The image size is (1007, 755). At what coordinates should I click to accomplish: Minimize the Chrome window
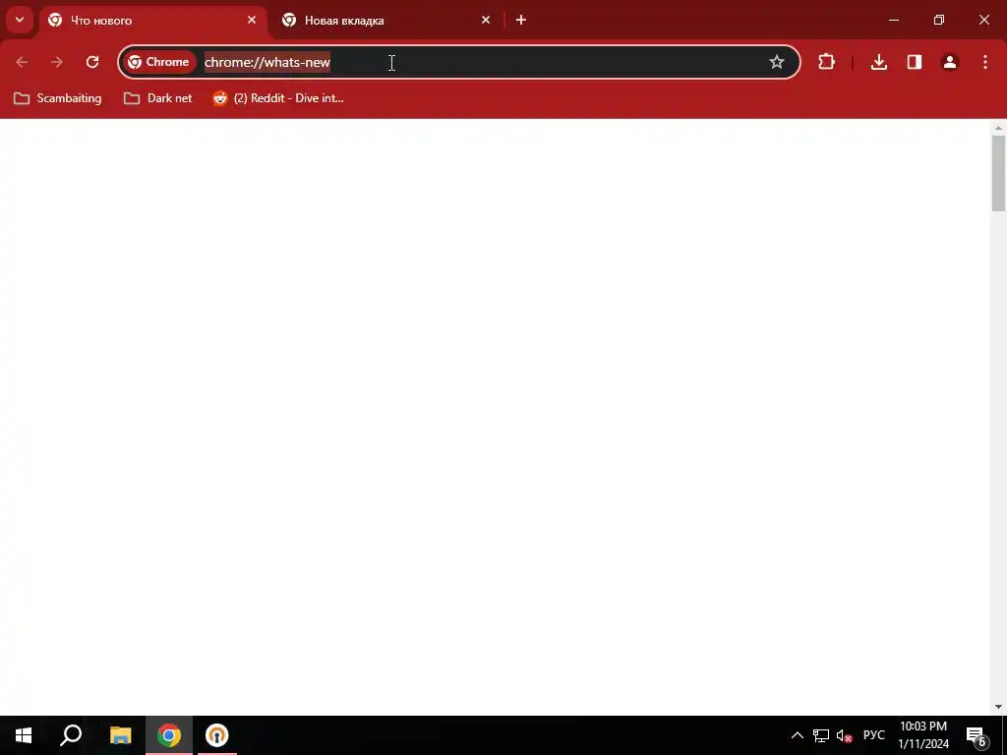tap(893, 20)
